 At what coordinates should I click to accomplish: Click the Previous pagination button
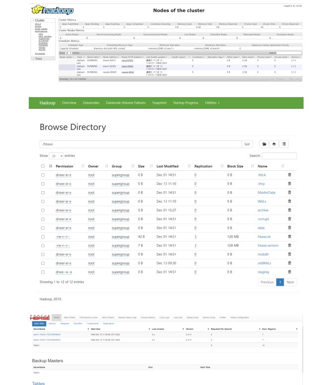pos(267,282)
